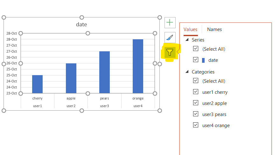Click the 'orange' axis label
280x155 pixels.
coord(138,98)
